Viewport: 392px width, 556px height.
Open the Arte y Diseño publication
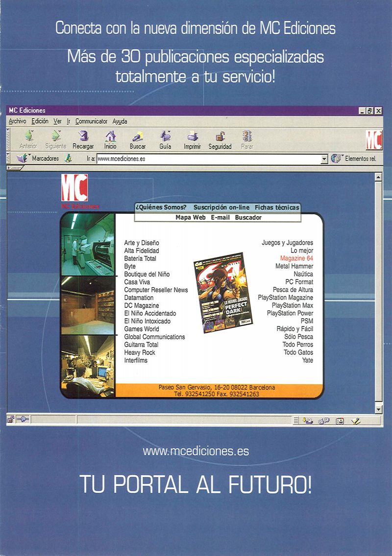(142, 243)
